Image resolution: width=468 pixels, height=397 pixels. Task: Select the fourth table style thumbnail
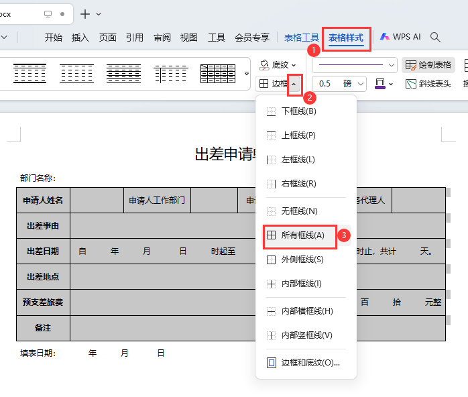(x=171, y=73)
